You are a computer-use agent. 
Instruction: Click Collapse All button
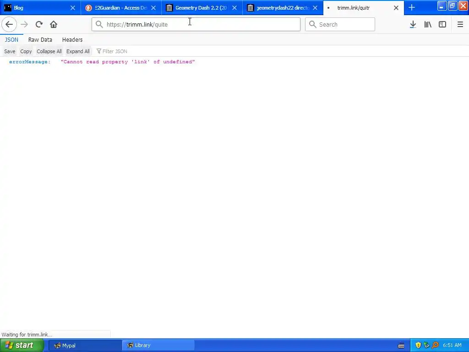point(49,51)
